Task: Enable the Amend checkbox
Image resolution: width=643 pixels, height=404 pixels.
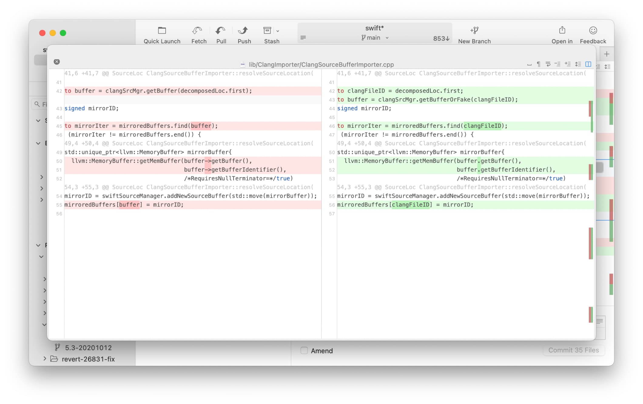Action: coord(304,350)
